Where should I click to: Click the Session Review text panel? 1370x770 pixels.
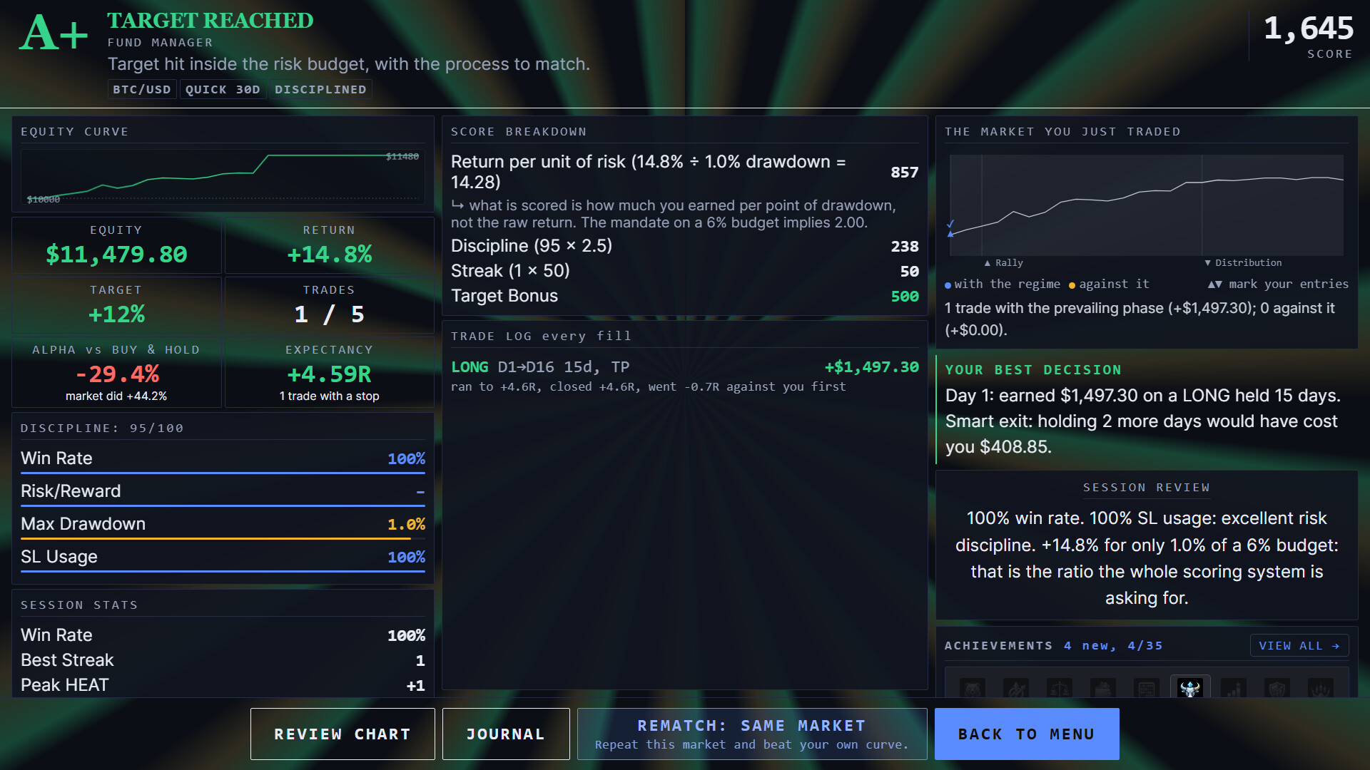click(1147, 545)
